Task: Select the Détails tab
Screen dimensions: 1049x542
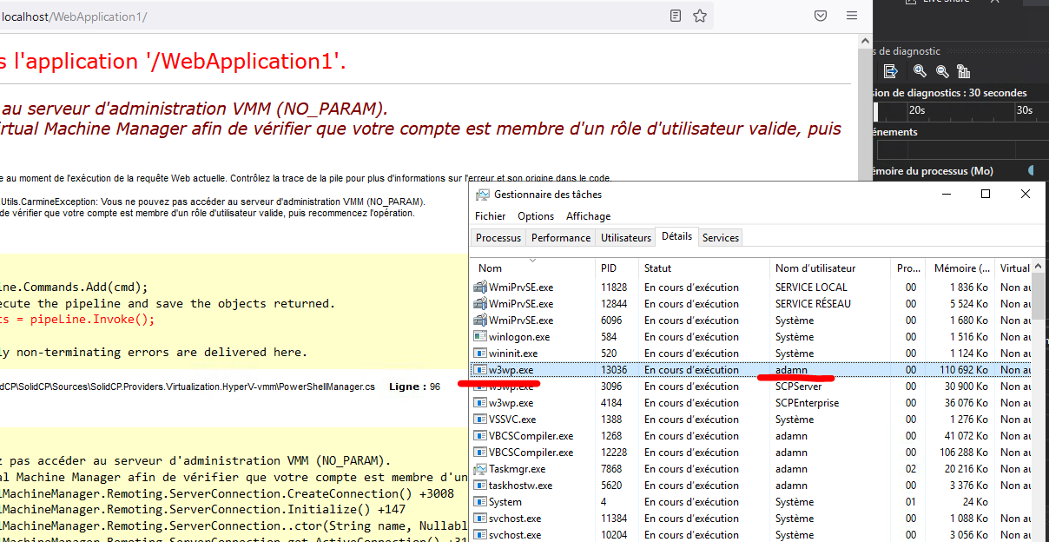Action: tap(676, 236)
